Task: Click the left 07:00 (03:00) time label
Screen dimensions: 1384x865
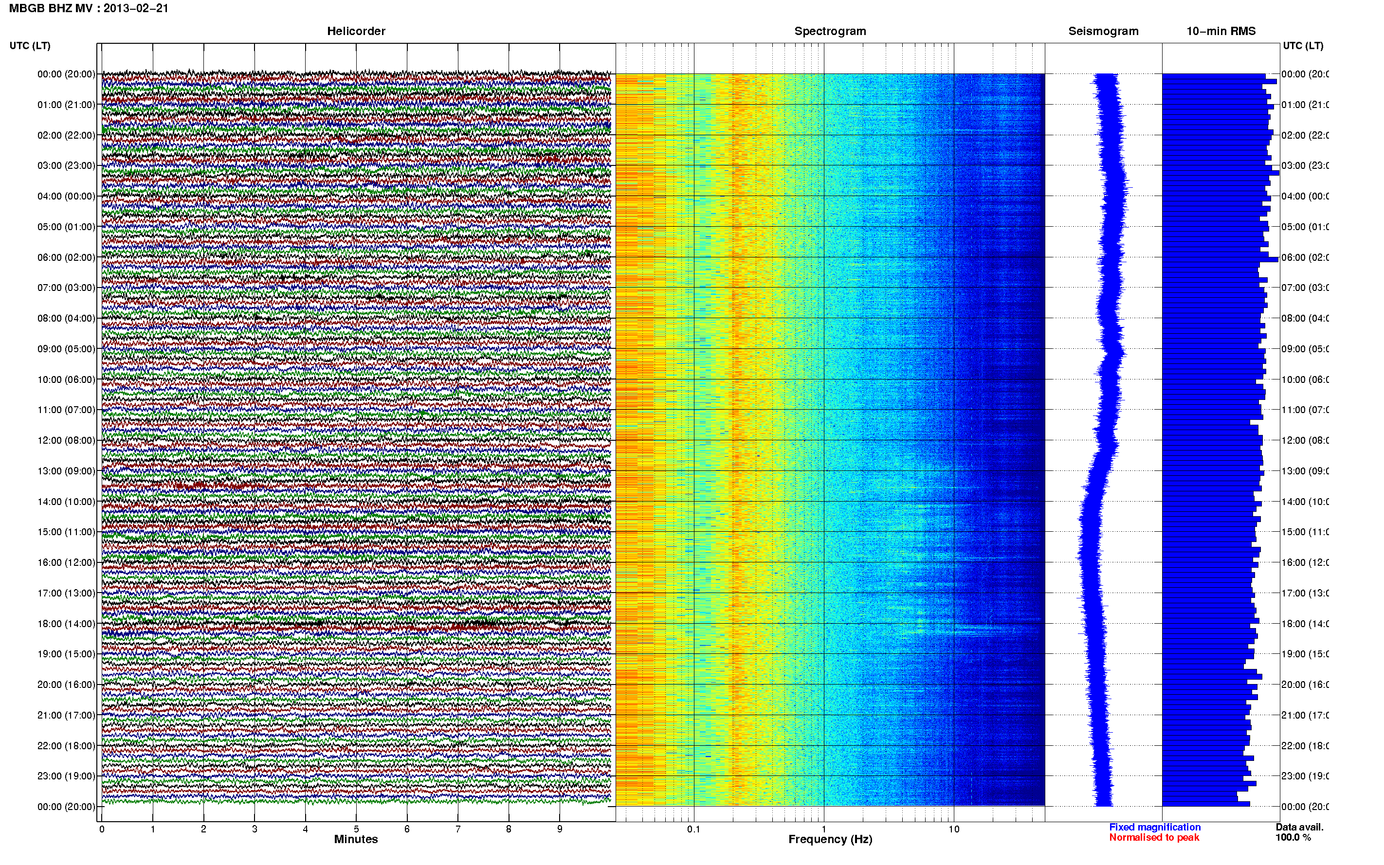Action: pyautogui.click(x=66, y=287)
